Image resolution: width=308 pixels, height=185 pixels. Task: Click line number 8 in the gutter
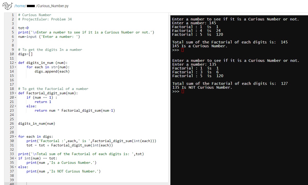[13, 45]
